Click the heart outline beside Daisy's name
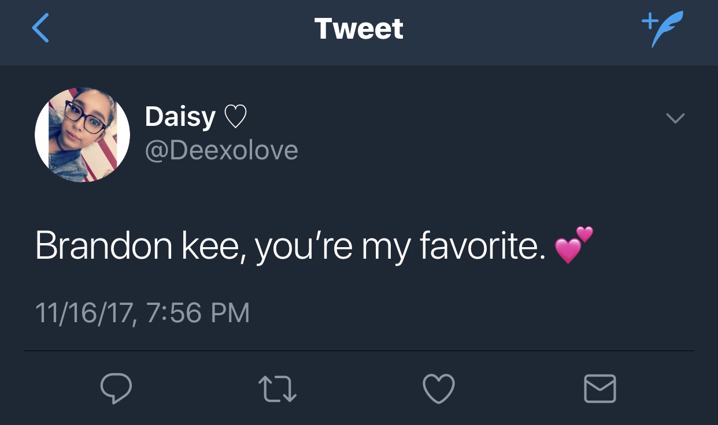This screenshot has width=718, height=425. pyautogui.click(x=235, y=118)
